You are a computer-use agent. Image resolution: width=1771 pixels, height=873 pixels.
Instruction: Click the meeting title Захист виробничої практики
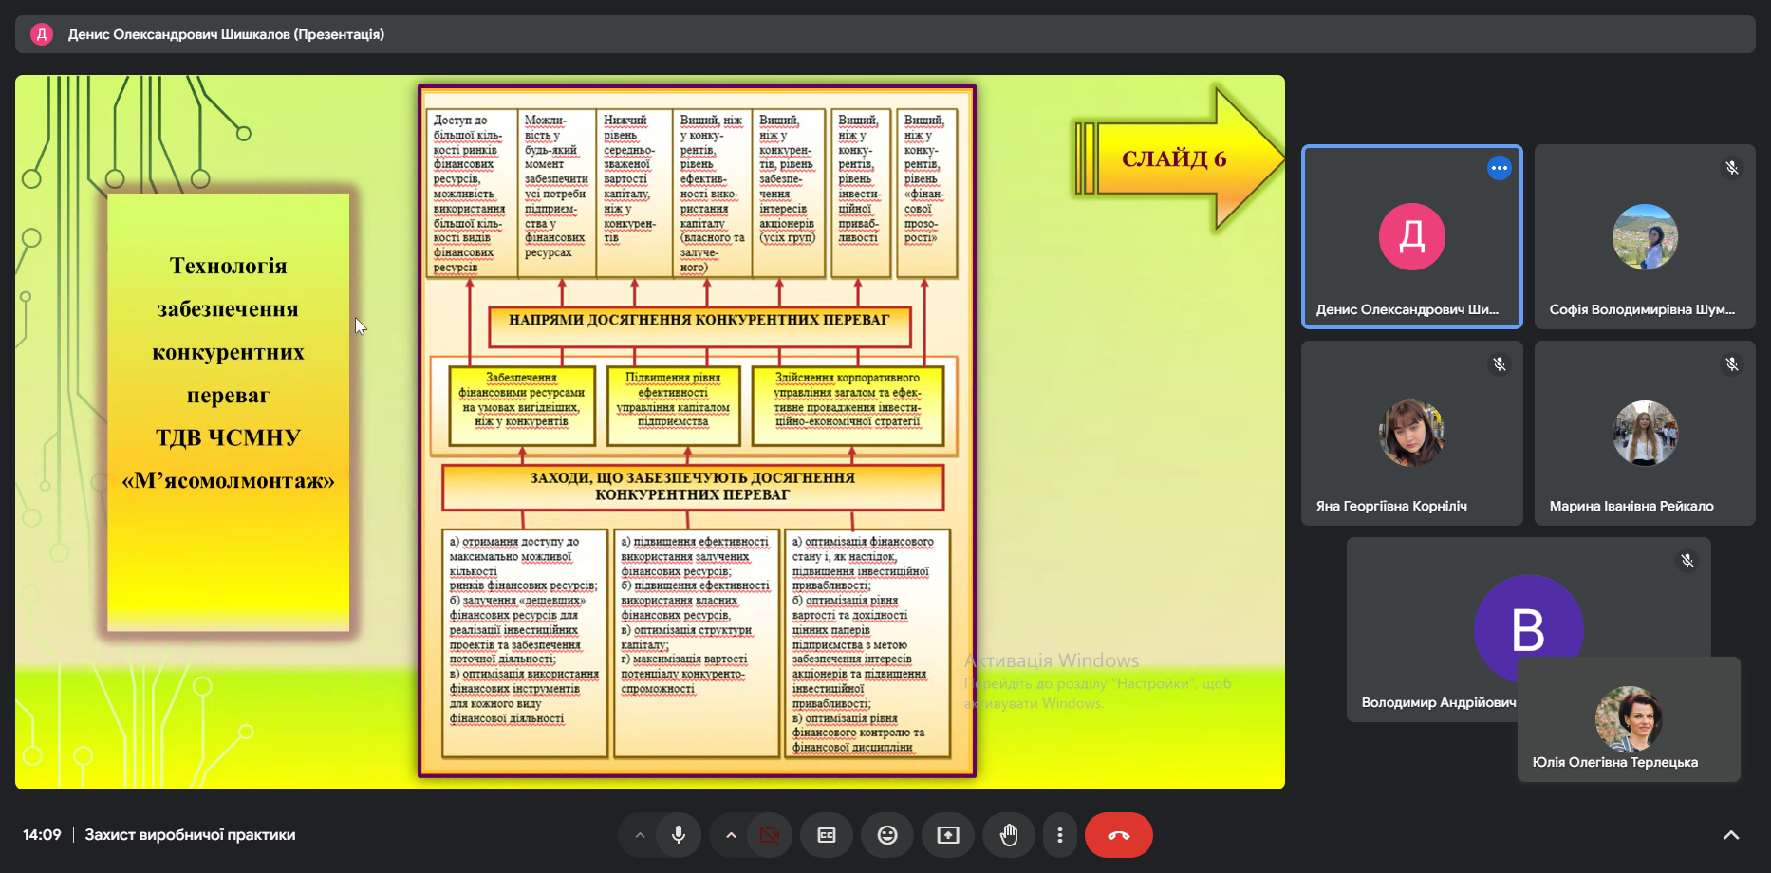point(190,835)
